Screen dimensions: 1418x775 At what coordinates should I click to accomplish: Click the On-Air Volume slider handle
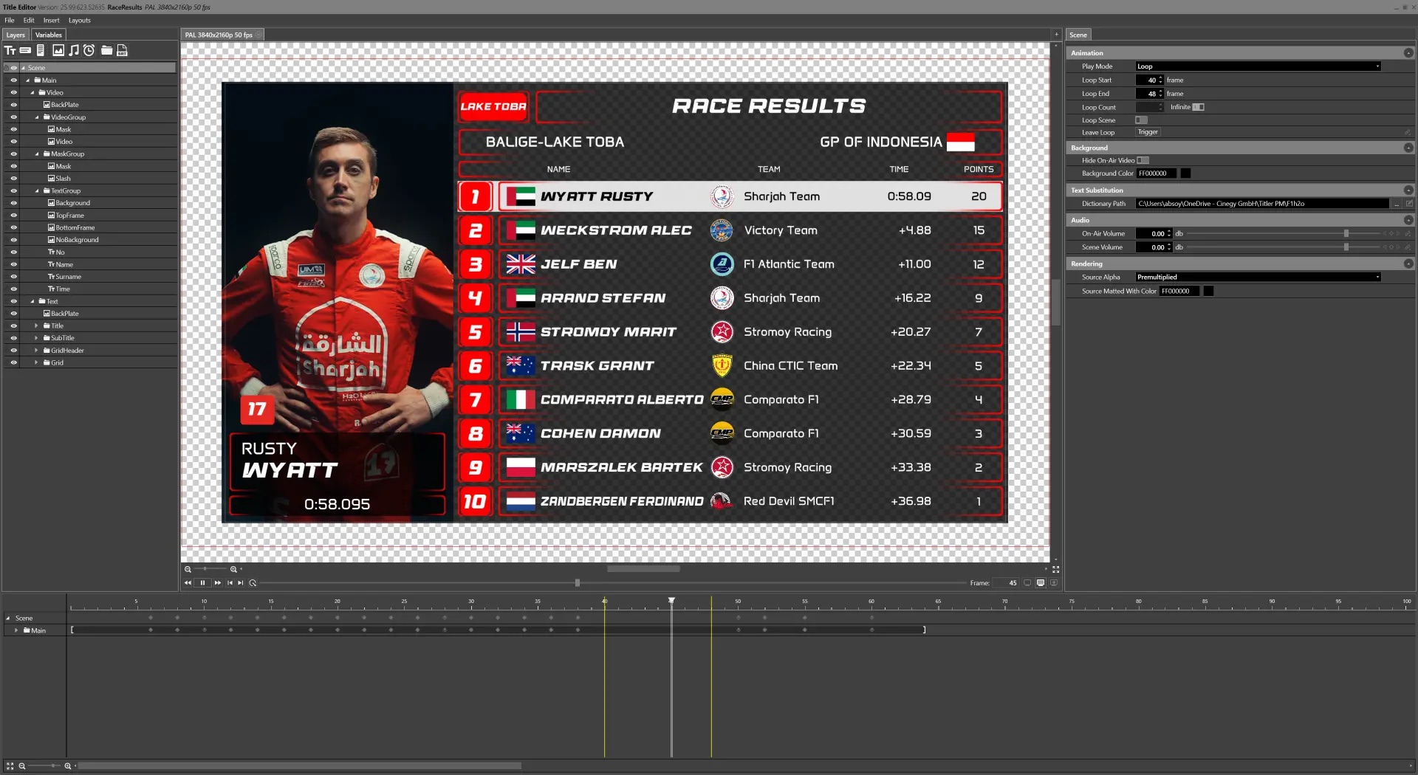[x=1346, y=234]
